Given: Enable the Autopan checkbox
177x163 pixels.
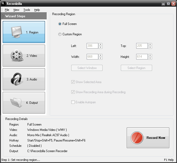Looking at the screenshot, I should pyautogui.click(x=73, y=102).
